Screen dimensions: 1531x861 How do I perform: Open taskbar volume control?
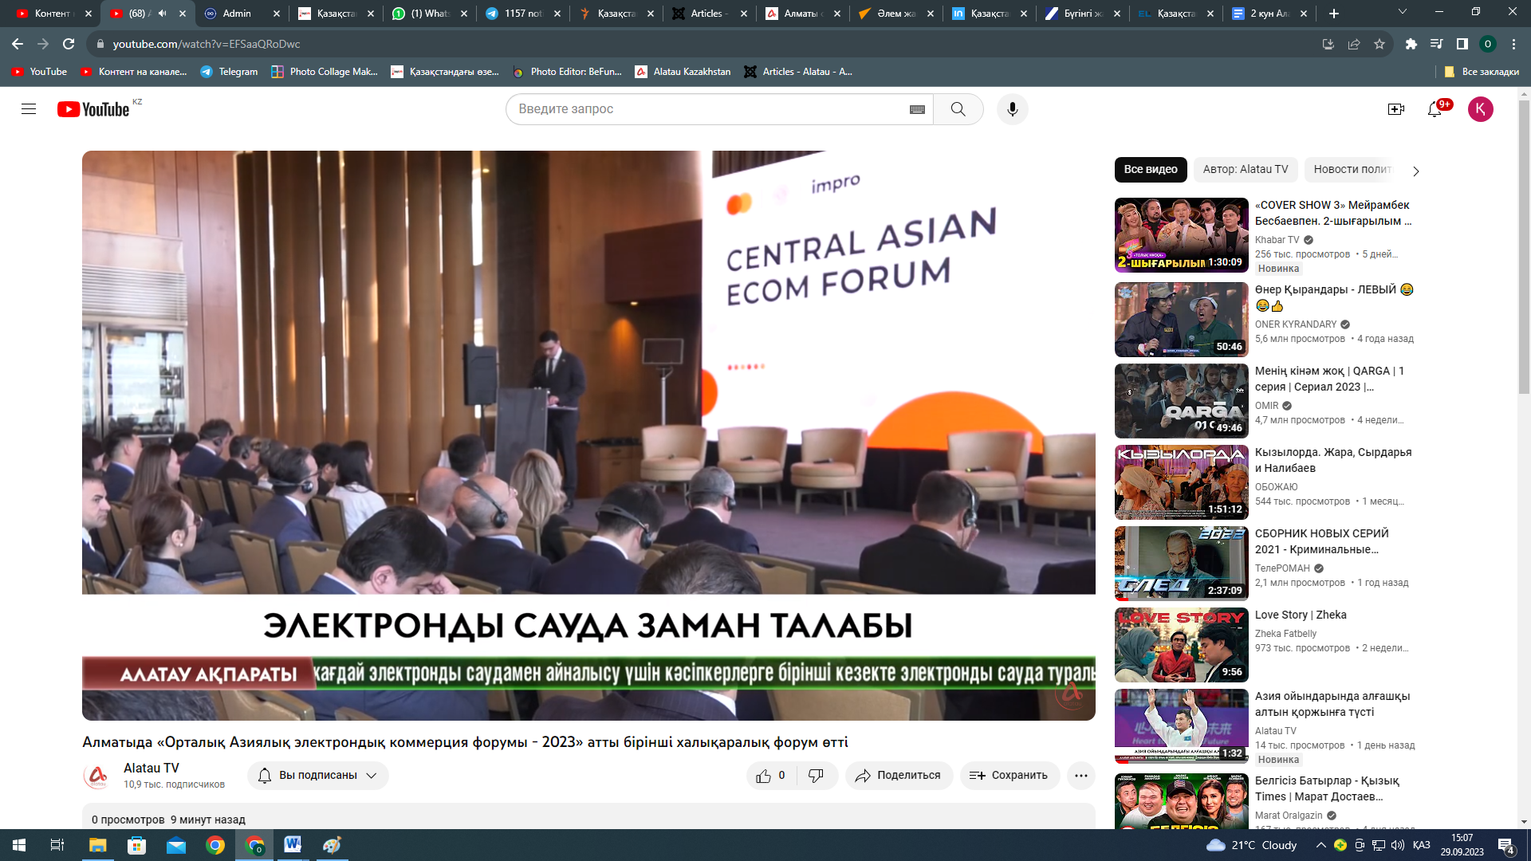tap(1397, 845)
